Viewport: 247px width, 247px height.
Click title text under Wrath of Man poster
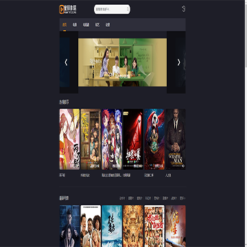click(168, 176)
